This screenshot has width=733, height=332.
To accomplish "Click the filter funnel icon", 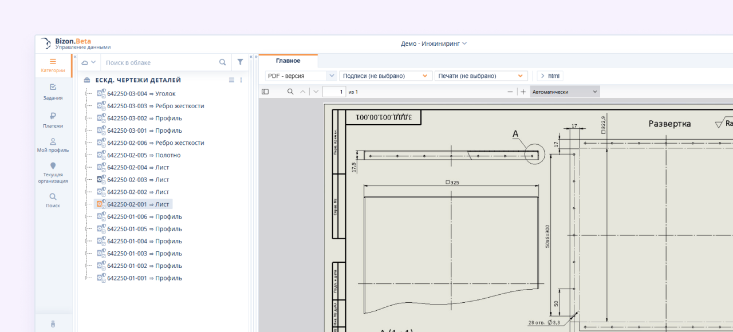I will coord(241,62).
